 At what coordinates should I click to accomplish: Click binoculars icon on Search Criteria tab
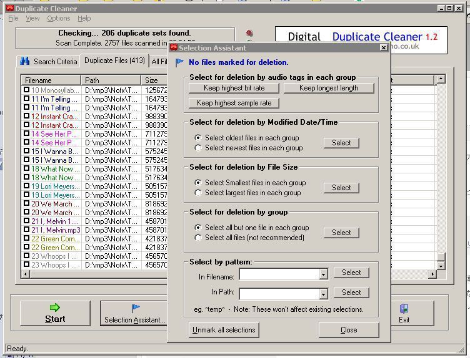tap(26, 61)
